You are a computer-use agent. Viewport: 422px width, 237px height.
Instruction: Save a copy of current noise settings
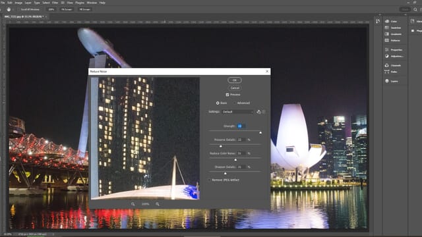point(258,112)
